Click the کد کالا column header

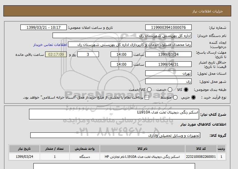pyautogui.click(x=201, y=149)
